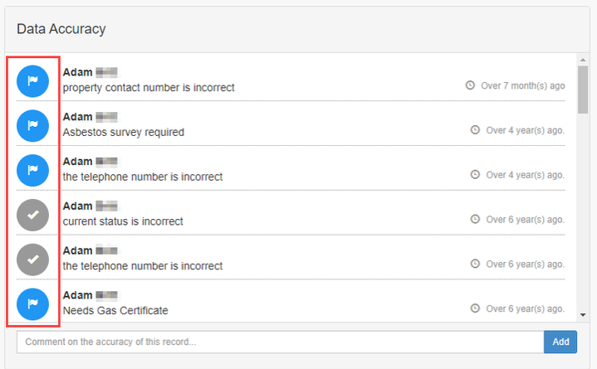The height and width of the screenshot is (369, 597).
Task: Click Adam's name on Asbestos survey entry
Action: click(x=77, y=116)
